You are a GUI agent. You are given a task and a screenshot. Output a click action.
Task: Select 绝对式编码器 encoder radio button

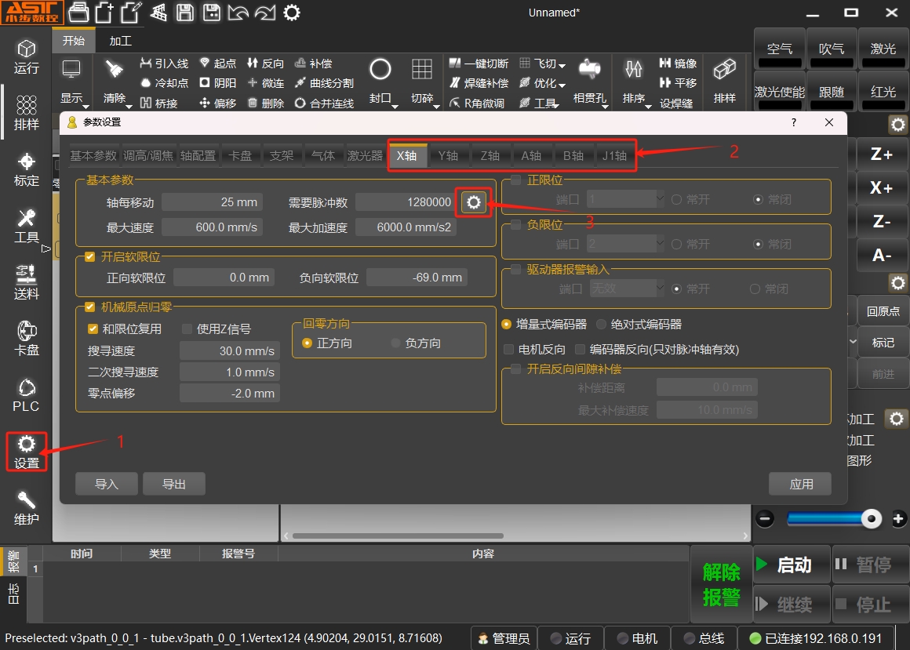(x=602, y=325)
